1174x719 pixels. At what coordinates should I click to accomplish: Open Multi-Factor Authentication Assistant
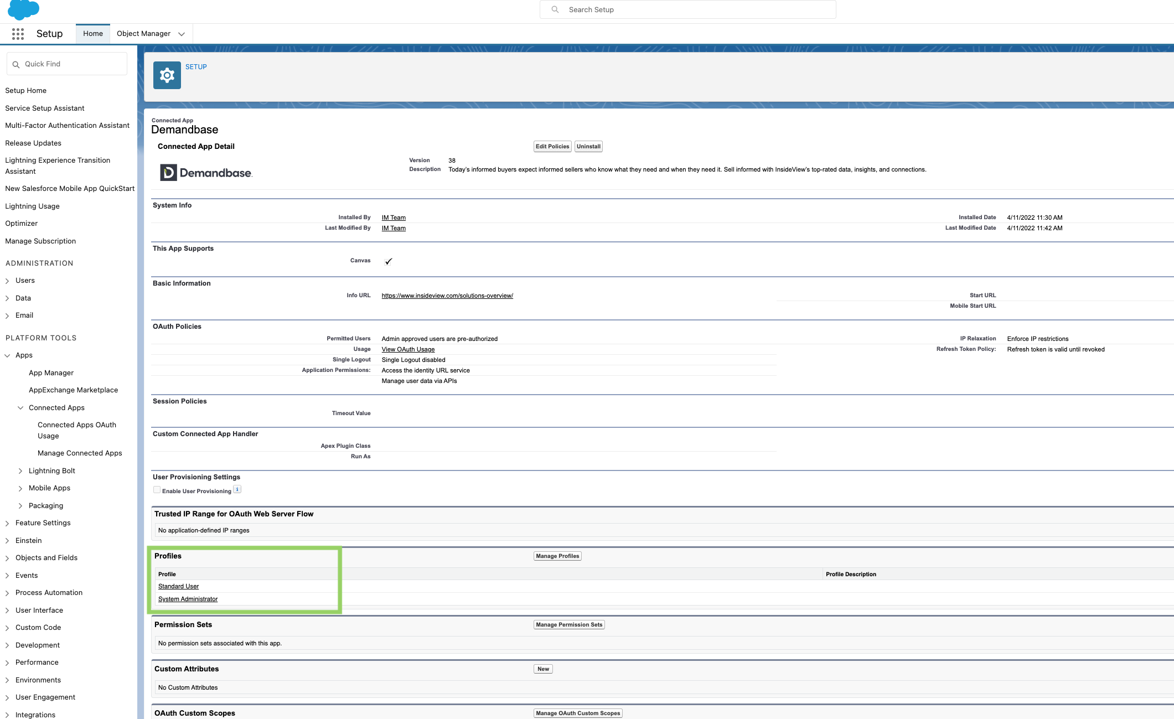point(68,126)
